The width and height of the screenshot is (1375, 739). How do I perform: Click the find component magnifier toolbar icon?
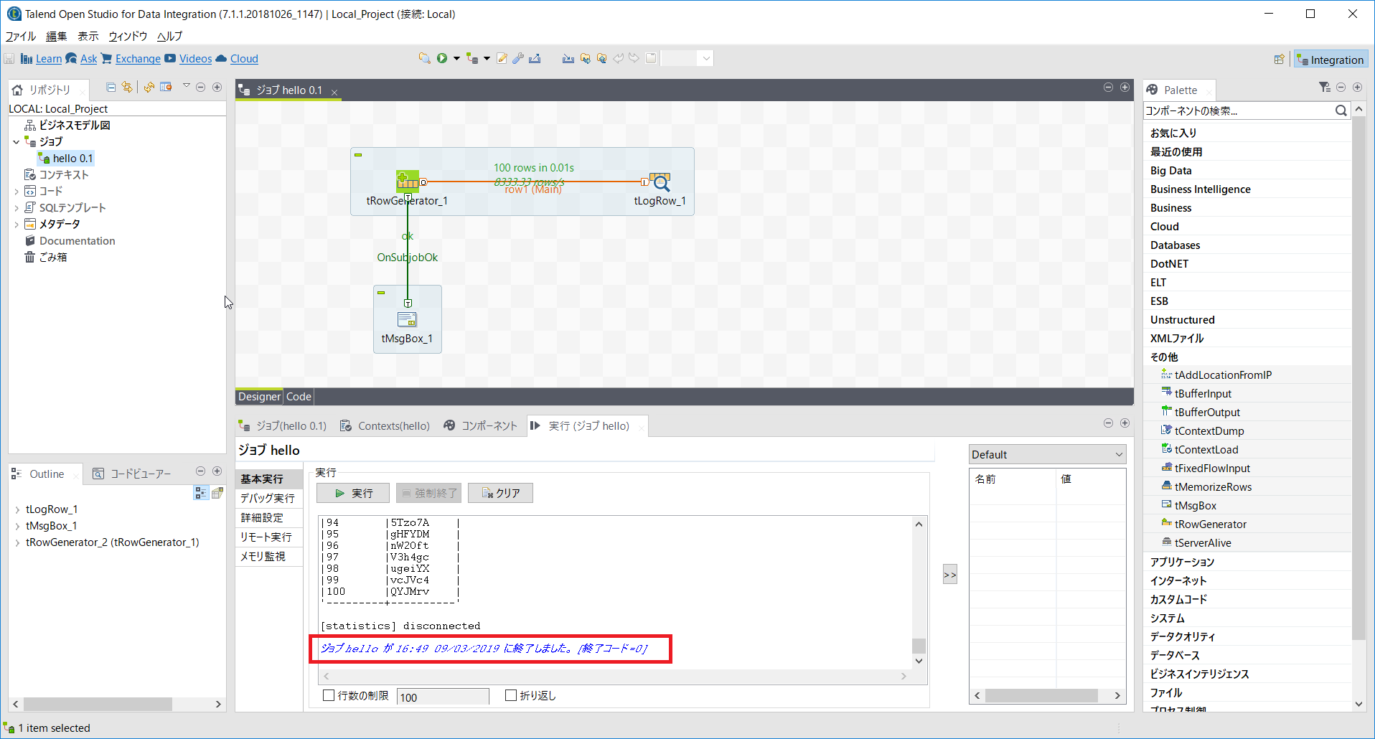423,58
